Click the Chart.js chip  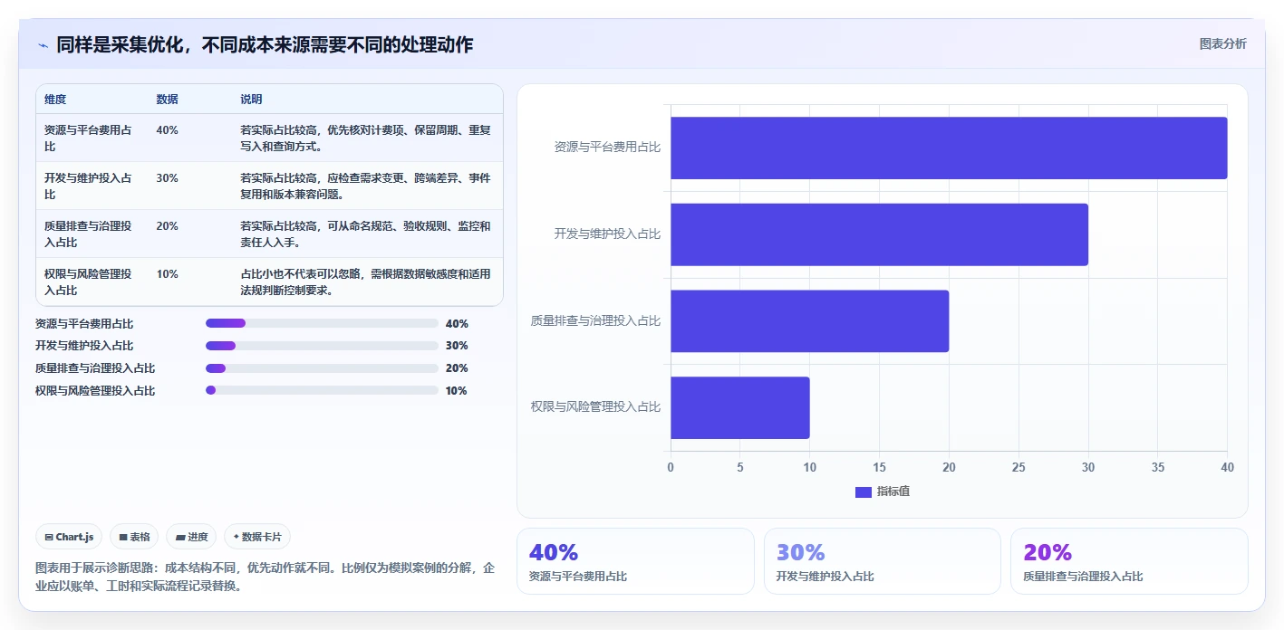(x=70, y=537)
